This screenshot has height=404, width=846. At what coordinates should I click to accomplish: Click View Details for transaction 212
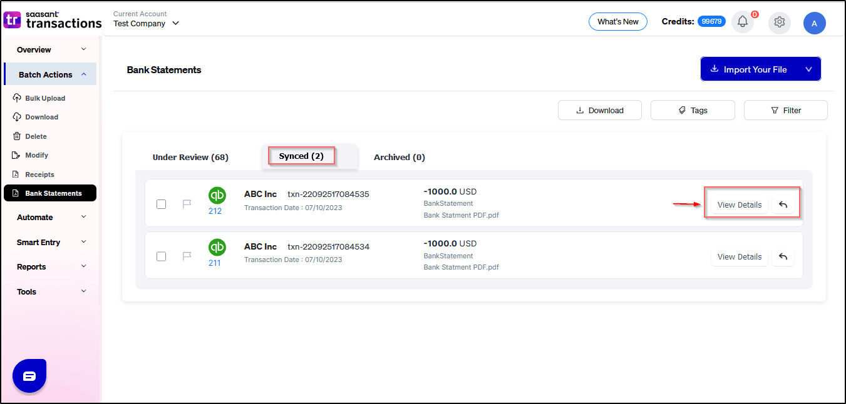click(739, 205)
